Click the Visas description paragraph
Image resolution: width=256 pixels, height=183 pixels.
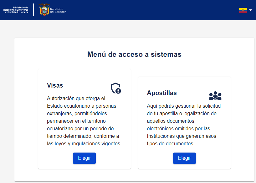click(84, 121)
